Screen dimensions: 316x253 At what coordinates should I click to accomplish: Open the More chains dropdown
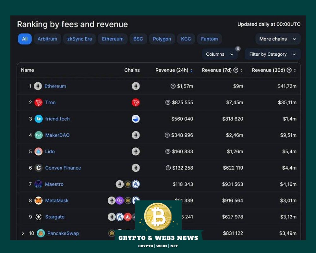coord(278,39)
